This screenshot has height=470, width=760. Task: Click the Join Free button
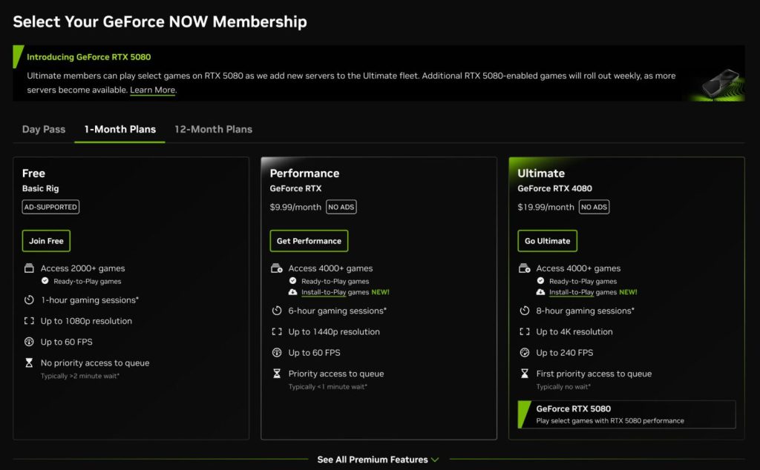(46, 241)
